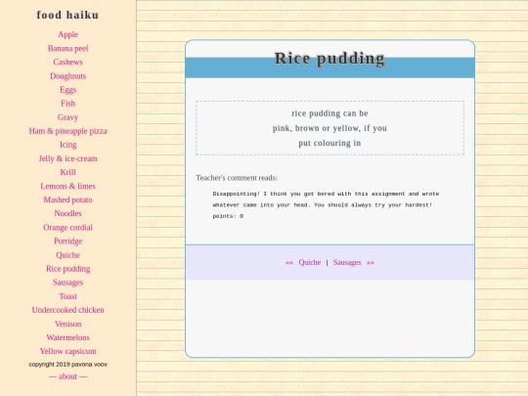Screen dimensions: 528x396
Task: Go to previous haiku Quiche in footer
Action: click(309, 262)
